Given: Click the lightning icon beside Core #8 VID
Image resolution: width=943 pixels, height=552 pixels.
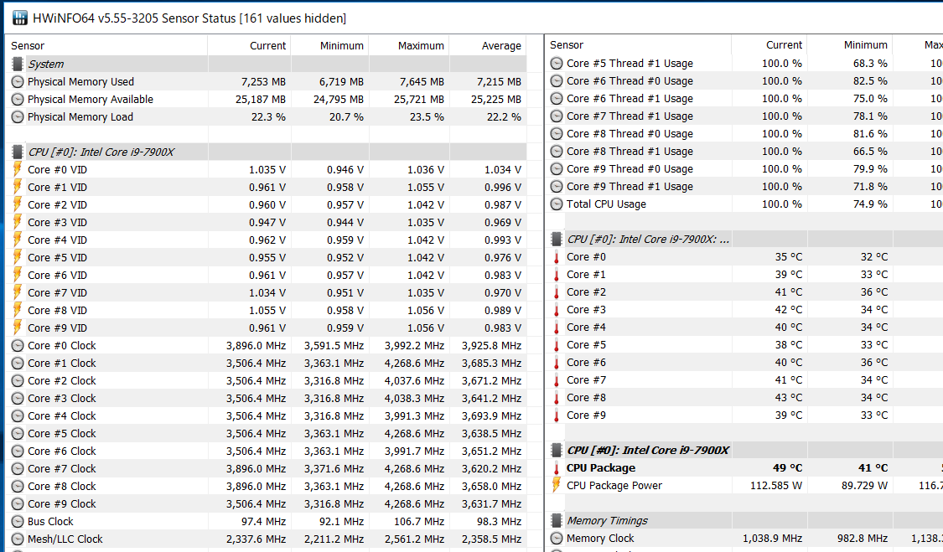Looking at the screenshot, I should pos(18,310).
